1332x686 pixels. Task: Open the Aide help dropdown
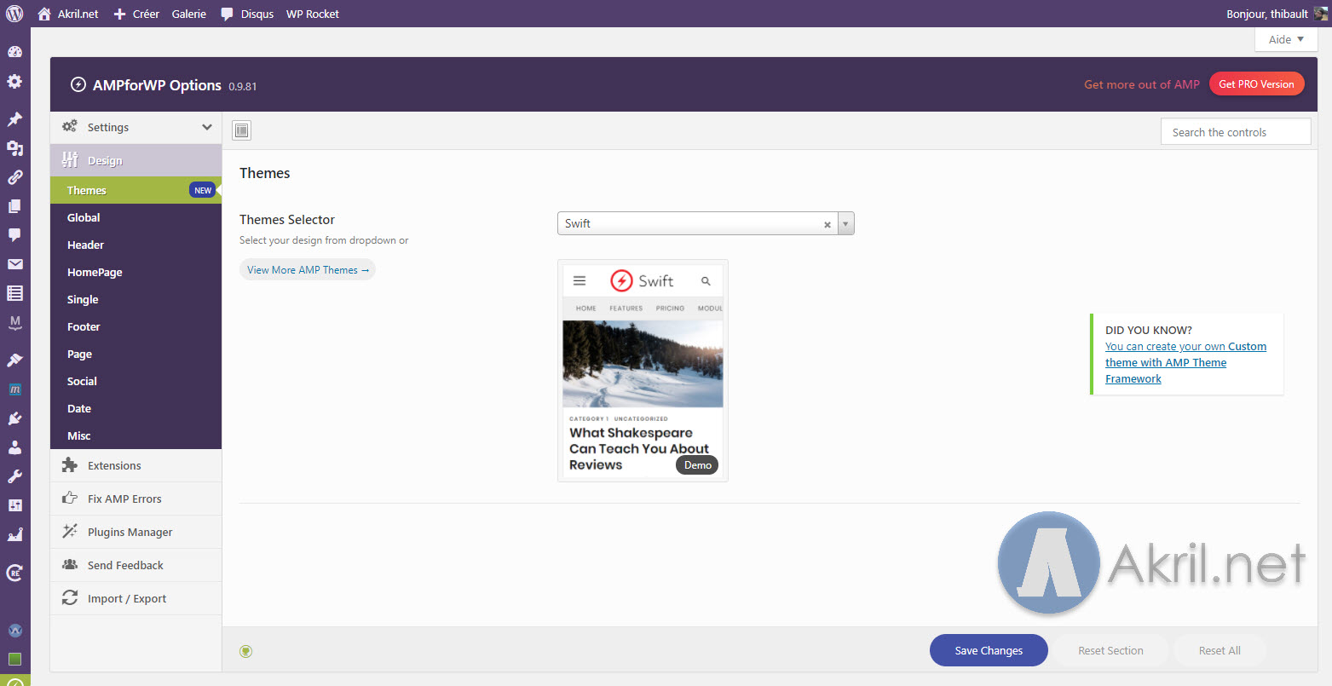[1286, 39]
